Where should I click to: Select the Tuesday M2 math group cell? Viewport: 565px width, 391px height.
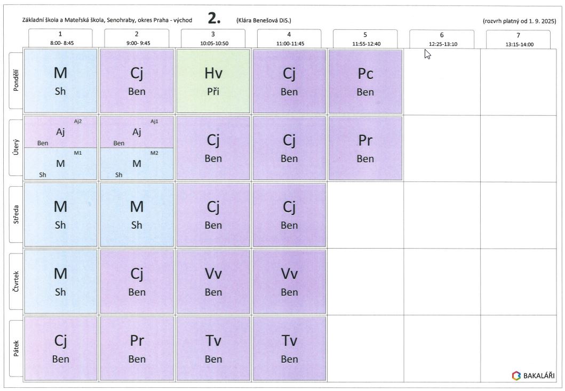(x=137, y=164)
